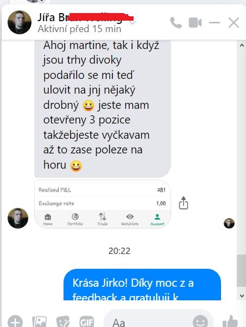Expand chat options chevron beside contact name

[x=133, y=22]
